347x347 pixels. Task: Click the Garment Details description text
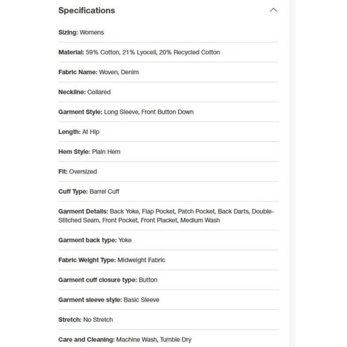(166, 216)
